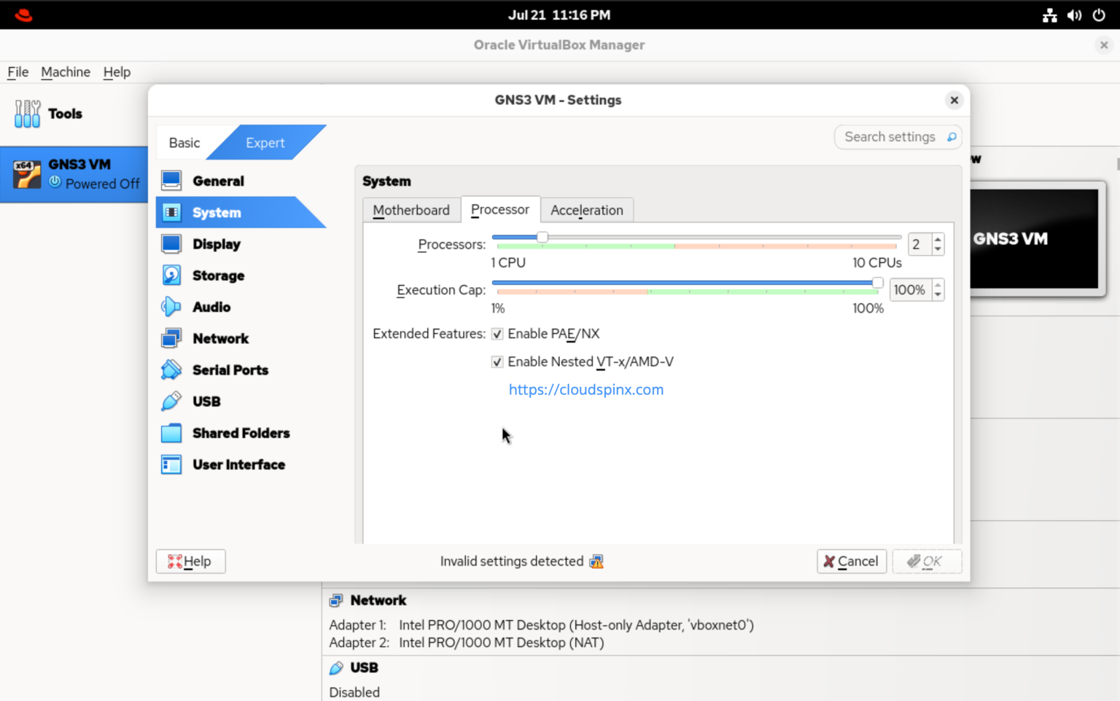The image size is (1120, 701).
Task: Open the Shared Folders settings icon
Action: tap(171, 433)
